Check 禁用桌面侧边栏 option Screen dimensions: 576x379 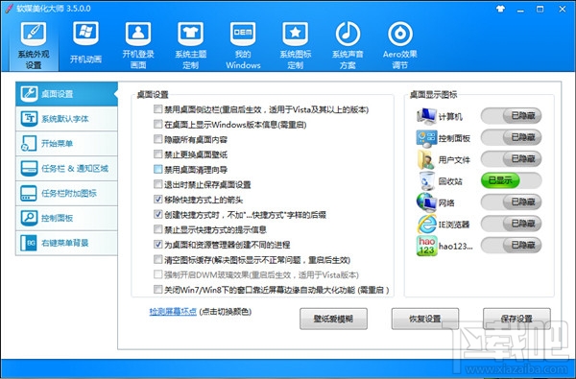tap(158, 109)
